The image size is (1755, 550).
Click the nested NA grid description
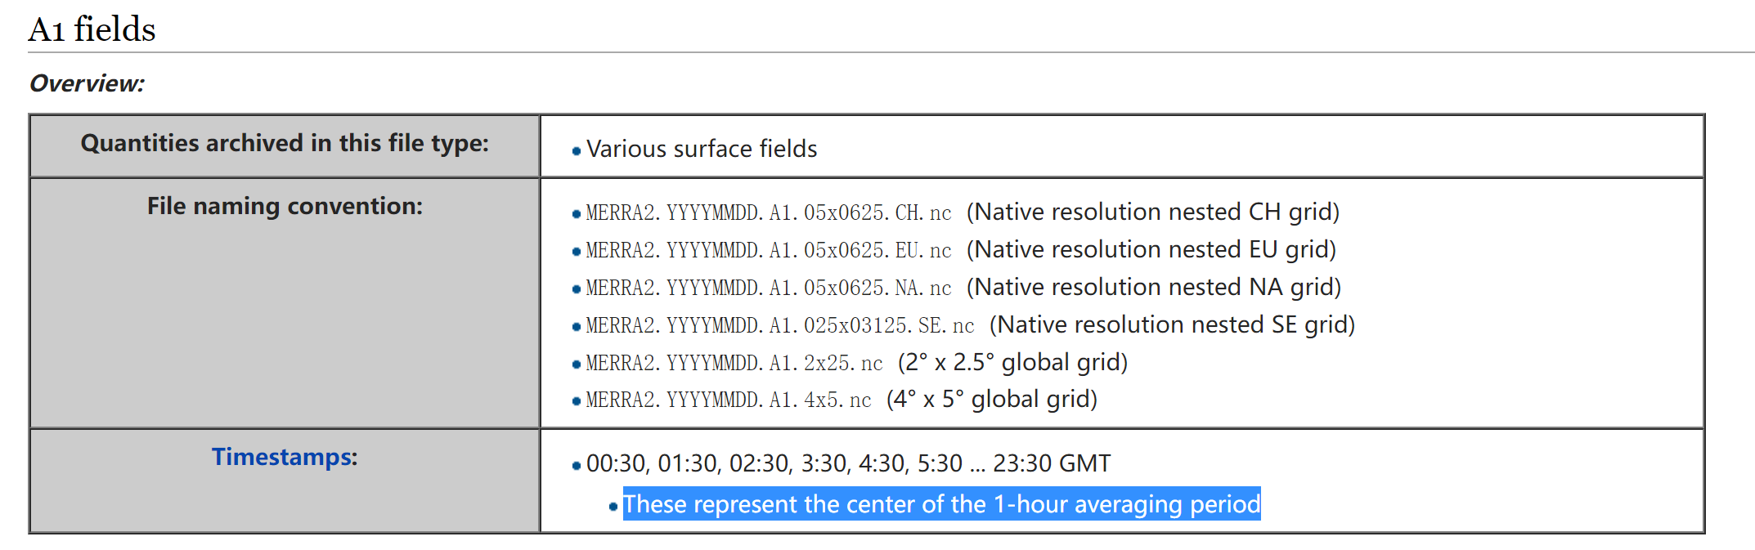[x=1154, y=288]
